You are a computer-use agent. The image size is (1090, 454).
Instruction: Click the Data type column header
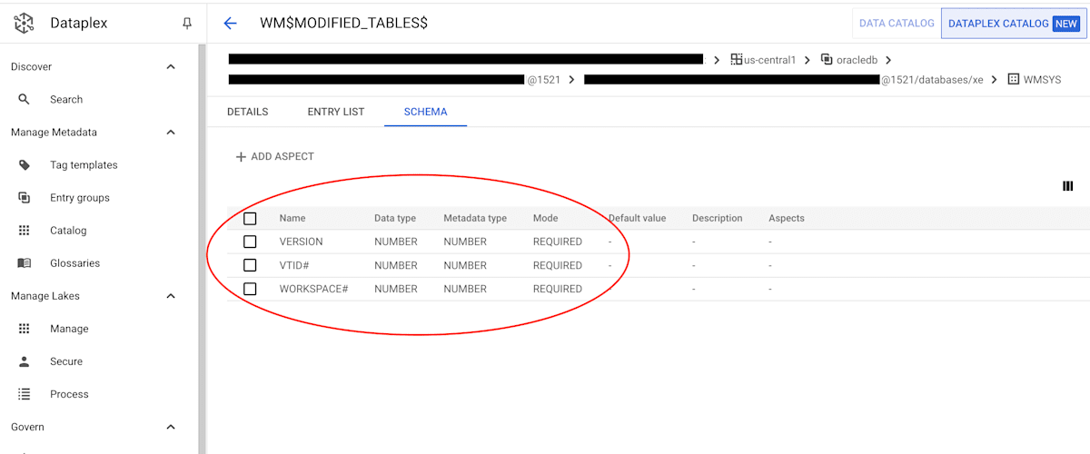coord(395,218)
